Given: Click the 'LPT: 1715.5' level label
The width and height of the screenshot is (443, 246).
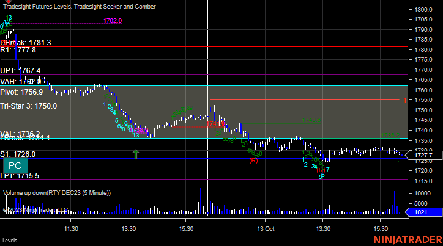Looking at the screenshot, I should point(20,176).
